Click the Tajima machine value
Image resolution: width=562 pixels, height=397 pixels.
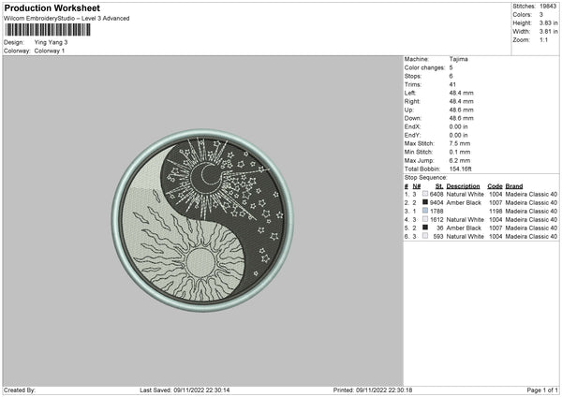459,59
